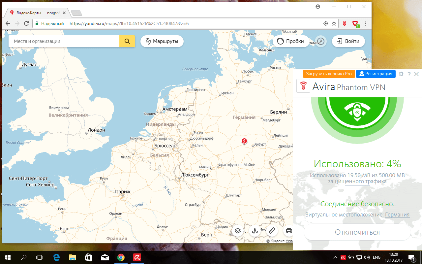Screen dimensions: 422x264
Task: Select the ruler distance measurement tool
Action: (272, 231)
